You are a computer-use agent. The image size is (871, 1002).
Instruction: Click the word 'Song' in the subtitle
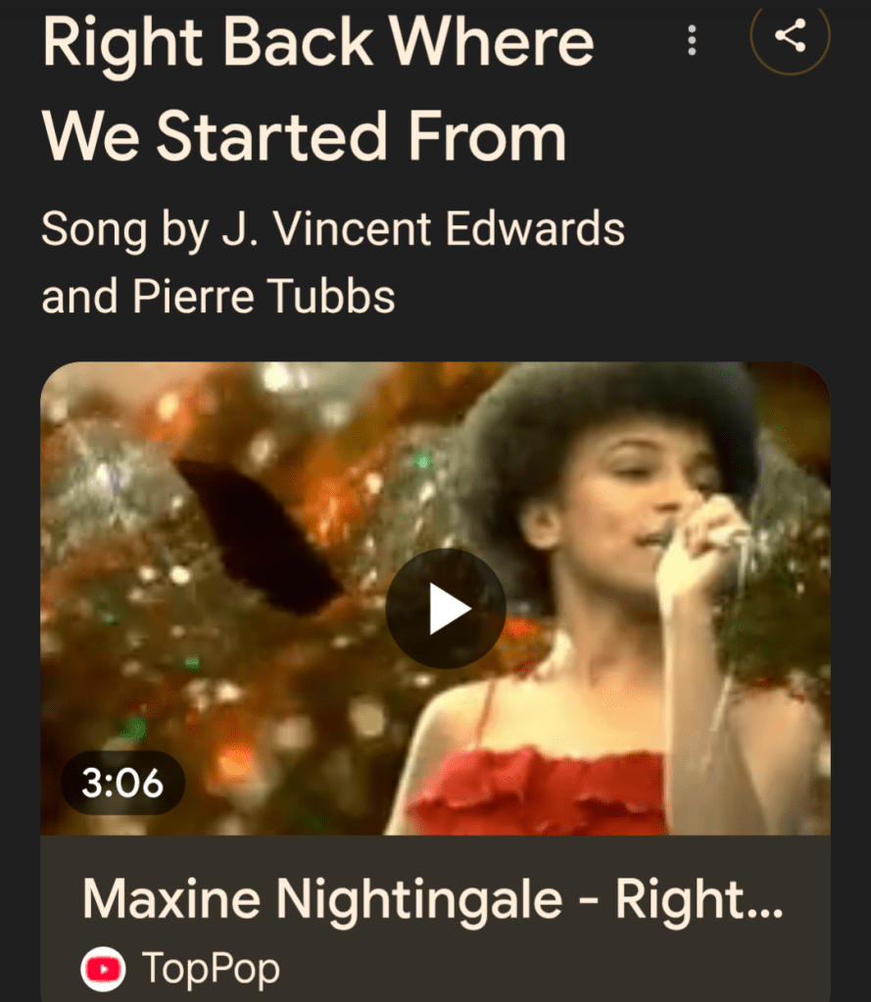pos(94,230)
